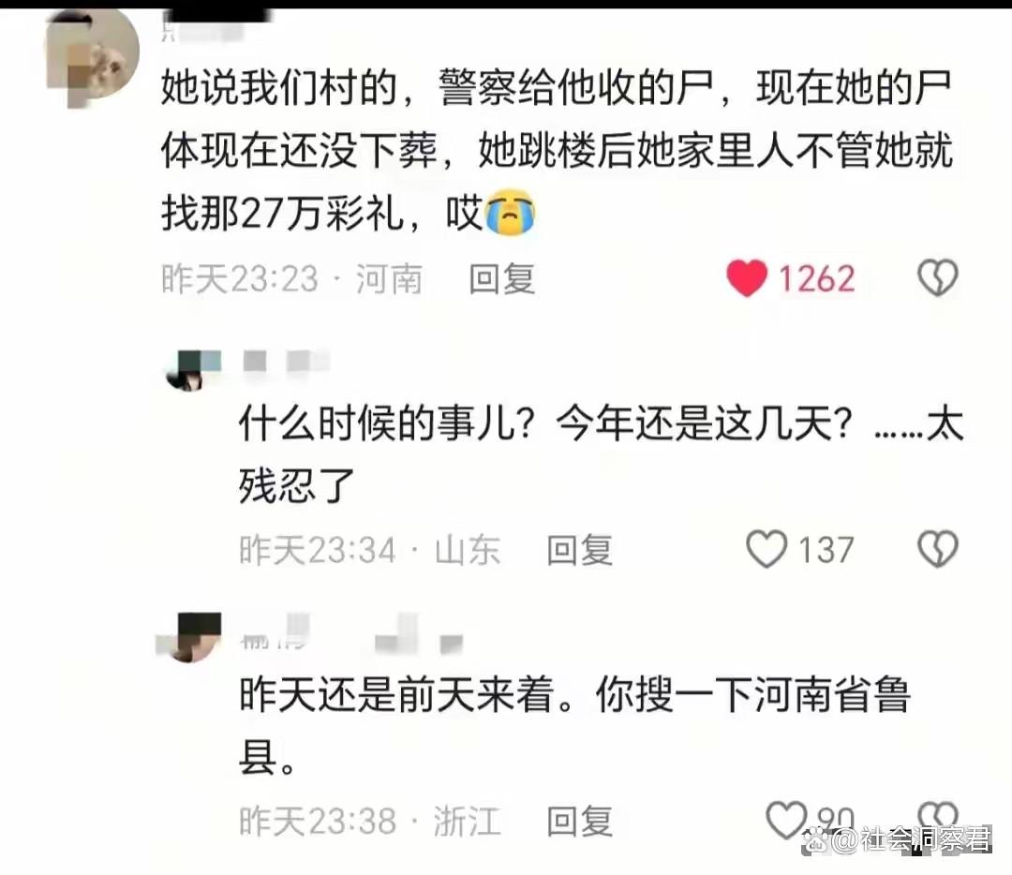
Task: Tap broken heart on the Zhejiang reply
Action: [937, 816]
